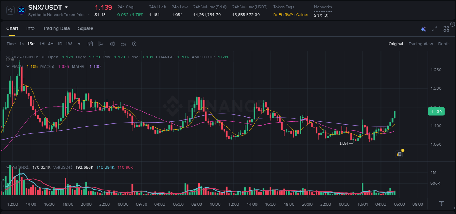The image size is (456, 214).
Task: Open the AI analysis assistant
Action: [x=423, y=28]
